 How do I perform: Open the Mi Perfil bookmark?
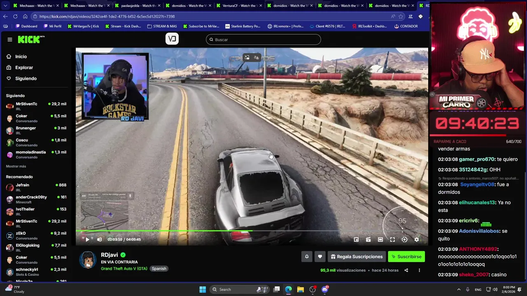[52, 26]
